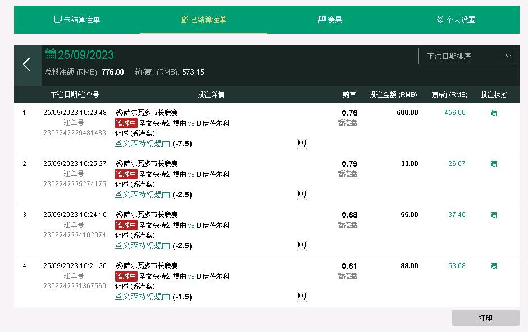This screenshot has height=332, width=528.
Task: Click the 下注日期/注单号 column header
Action: tap(75, 95)
